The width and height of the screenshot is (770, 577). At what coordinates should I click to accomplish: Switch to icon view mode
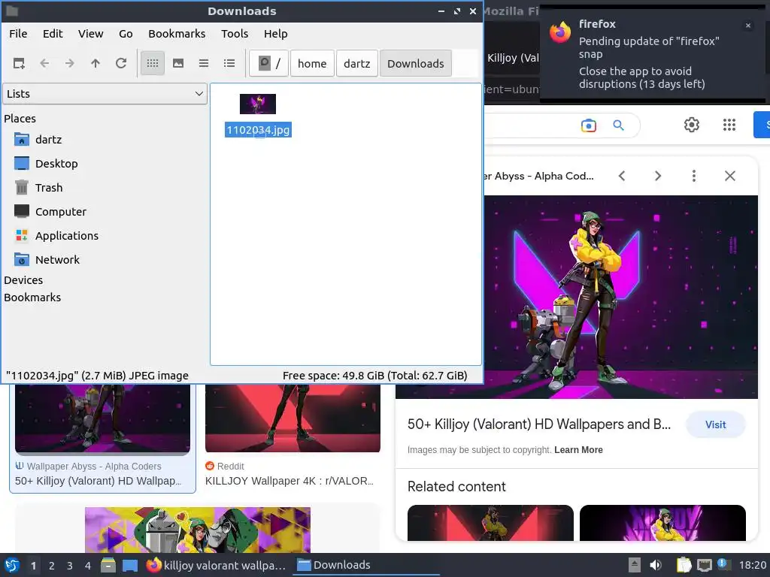[152, 63]
